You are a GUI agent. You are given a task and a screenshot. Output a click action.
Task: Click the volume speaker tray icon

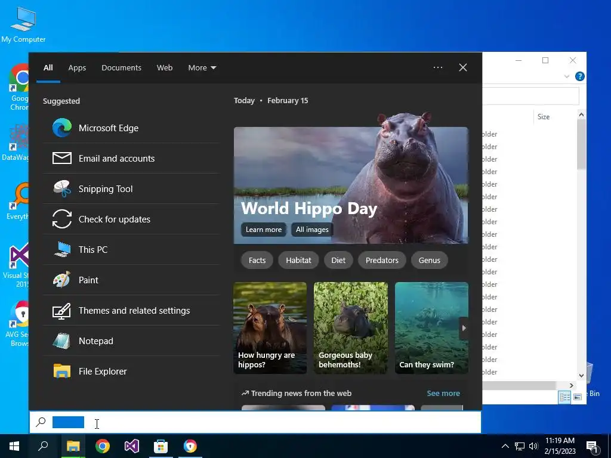click(533, 446)
